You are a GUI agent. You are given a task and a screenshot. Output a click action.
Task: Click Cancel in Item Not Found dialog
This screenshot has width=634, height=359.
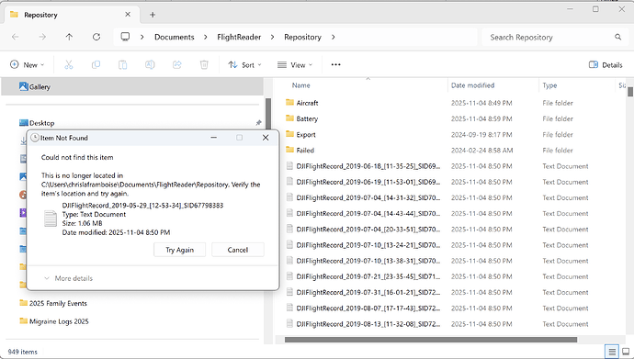coord(238,250)
